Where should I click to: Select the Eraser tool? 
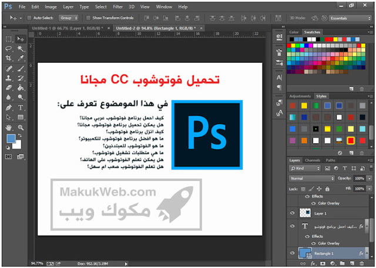point(9,88)
